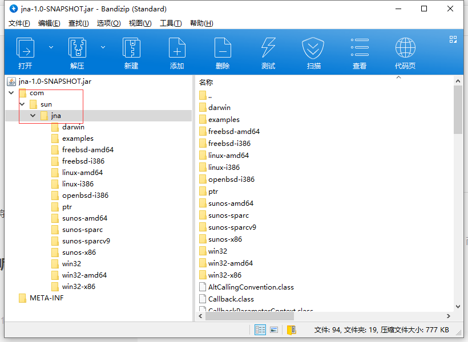Click the jar file icon at the tree root
Image resolution: width=468 pixels, height=342 pixels.
pos(11,82)
